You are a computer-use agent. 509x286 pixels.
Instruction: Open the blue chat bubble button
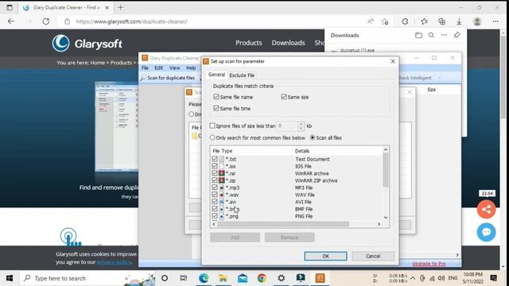(x=486, y=232)
